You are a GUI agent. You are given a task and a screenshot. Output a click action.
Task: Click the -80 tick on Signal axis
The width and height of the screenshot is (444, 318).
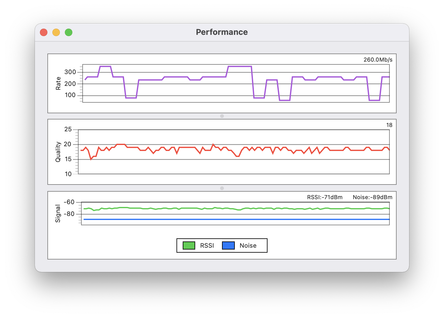[69, 214]
